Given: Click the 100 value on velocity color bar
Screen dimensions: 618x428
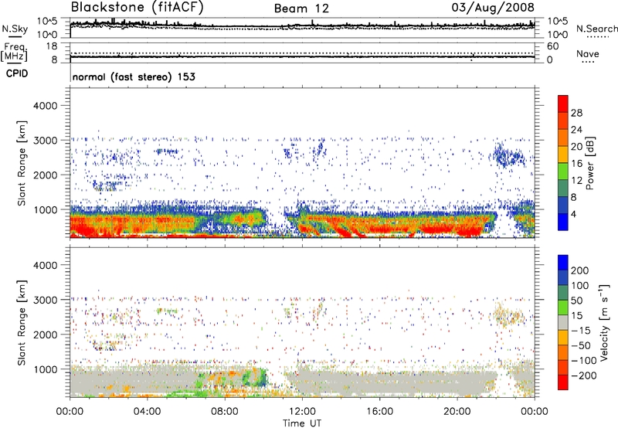Looking at the screenshot, I should pos(580,286).
